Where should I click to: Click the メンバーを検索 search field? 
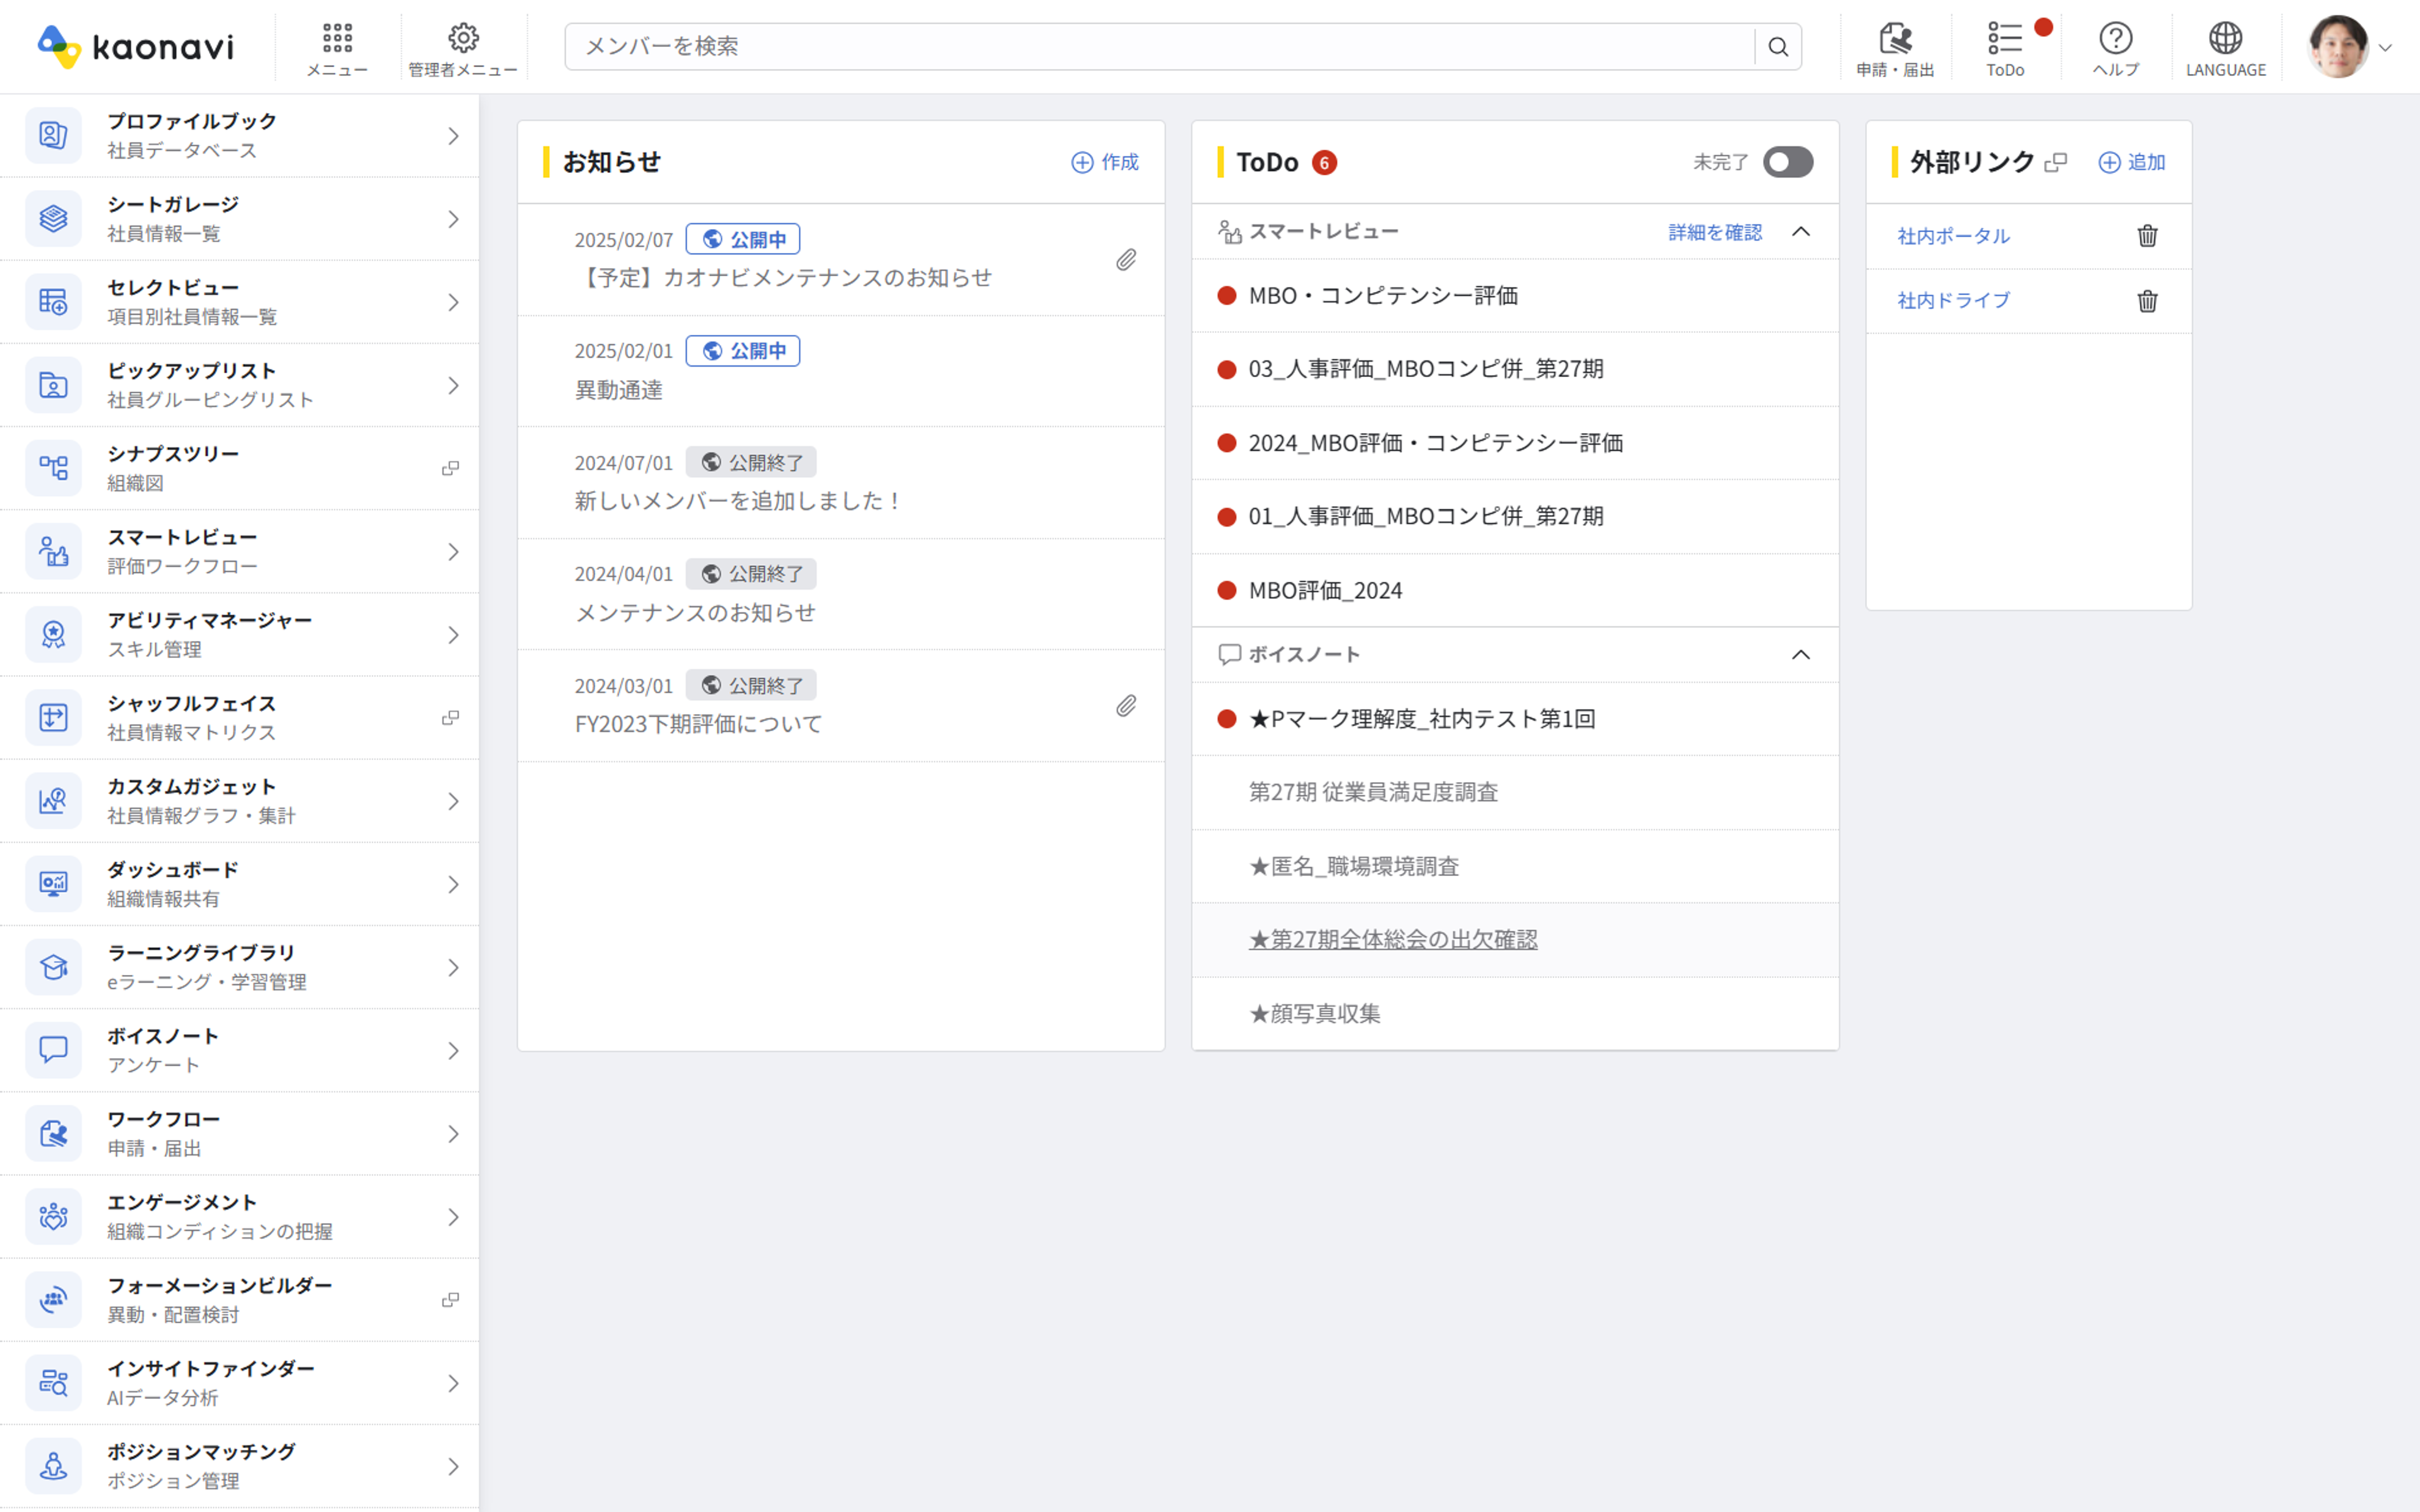1160,47
